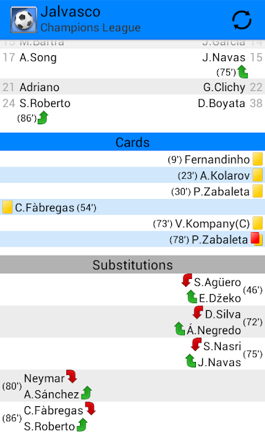265x442 pixels.
Task: Tap the red card next to P.Zabaleta (78')
Action: tap(255, 238)
